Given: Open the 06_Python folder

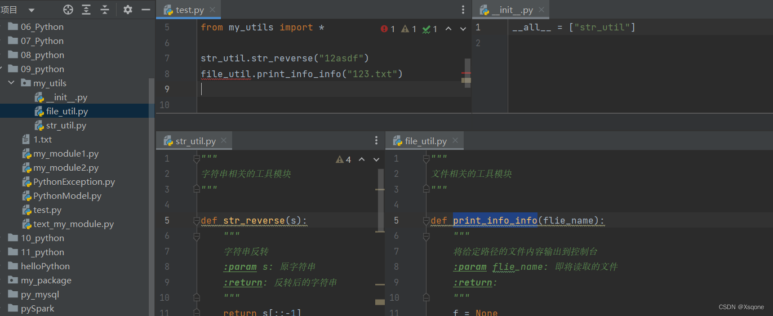Looking at the screenshot, I should click(x=42, y=26).
